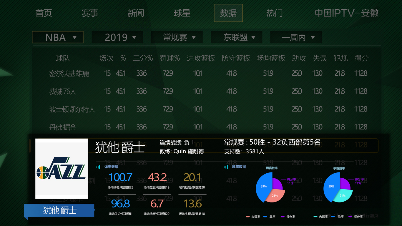Click the 场均篮板 column header
Viewport: 402px width, 226px height.
coord(271,58)
